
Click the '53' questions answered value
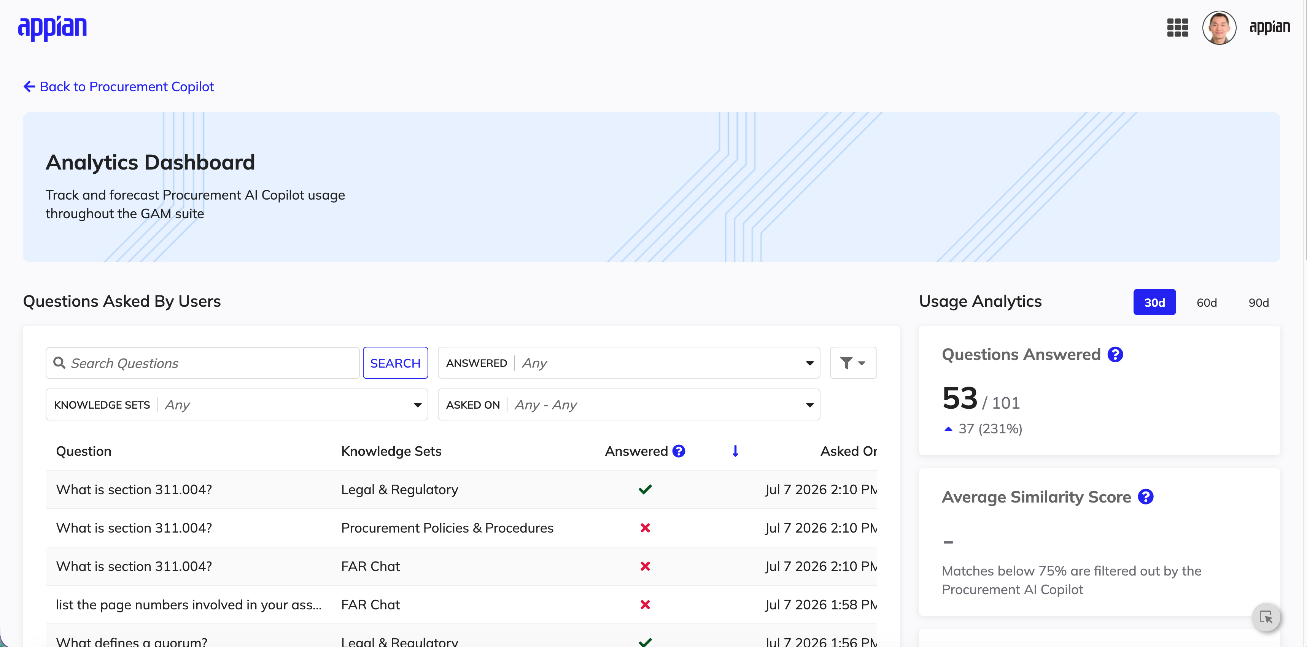[x=959, y=398]
